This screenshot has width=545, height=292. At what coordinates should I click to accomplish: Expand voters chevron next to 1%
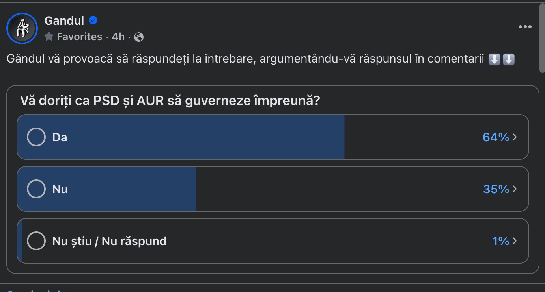(514, 241)
